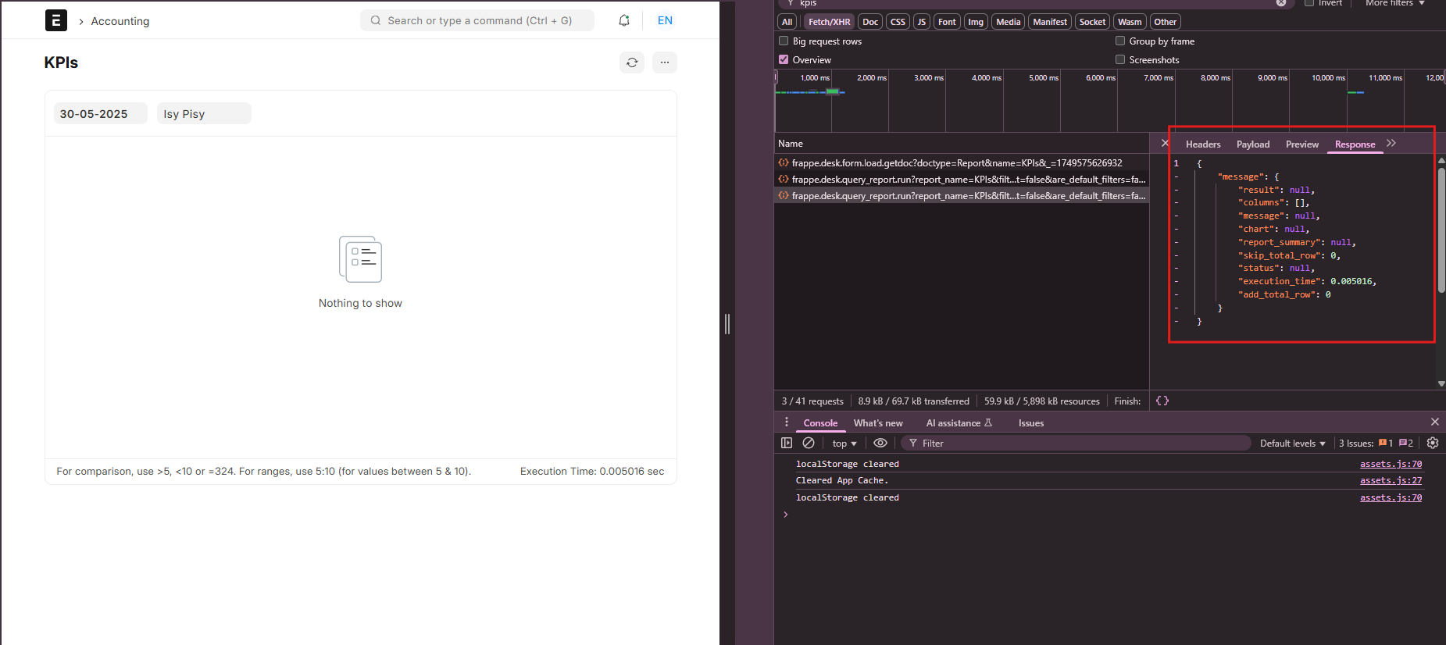Image resolution: width=1446 pixels, height=645 pixels.
Task: Switch to the Payload tab
Action: pos(1253,144)
